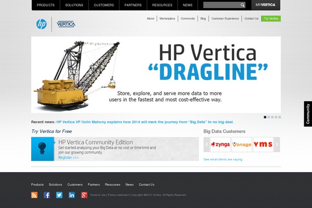The image size is (312, 208).
Task: Open the footer Contact Us link
Action: [x=147, y=185]
